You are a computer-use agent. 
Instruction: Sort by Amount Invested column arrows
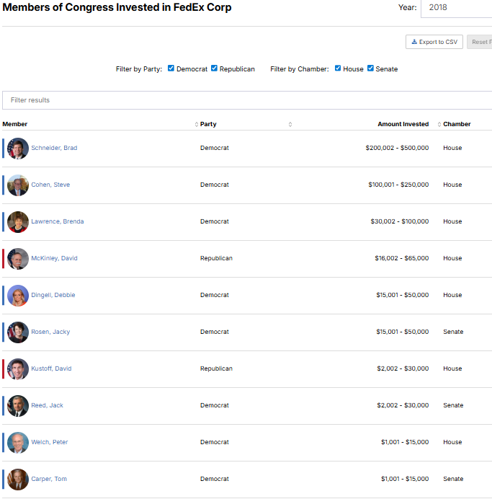click(x=439, y=125)
